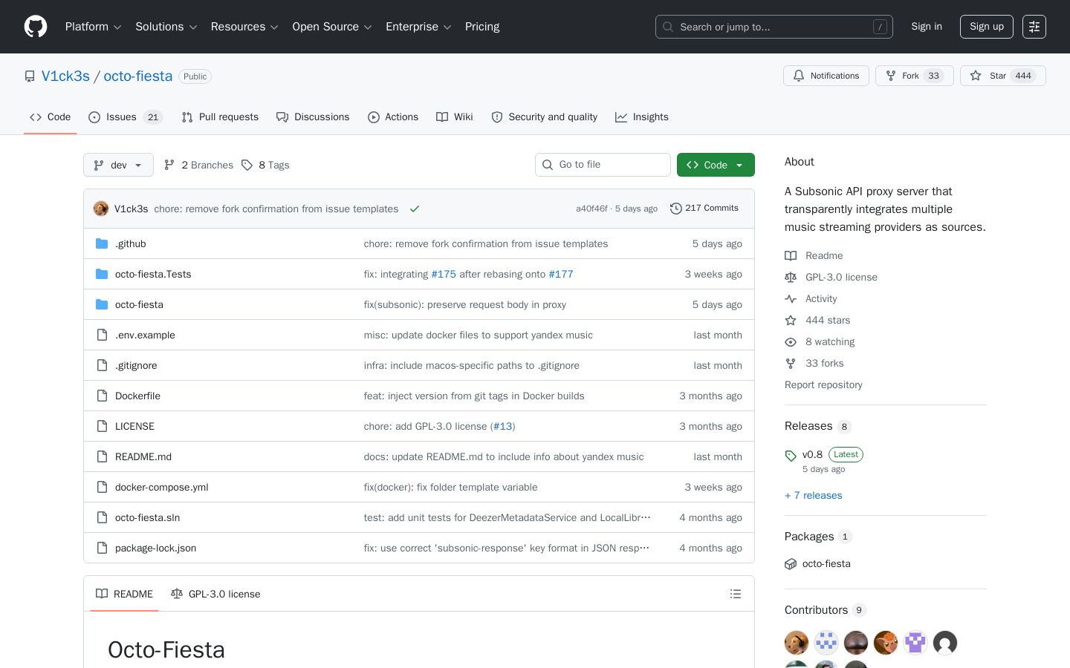This screenshot has height=668, width=1070.
Task: Expand the Platform menu
Action: [x=94, y=27]
